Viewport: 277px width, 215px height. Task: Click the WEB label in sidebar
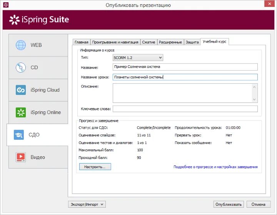(x=36, y=45)
